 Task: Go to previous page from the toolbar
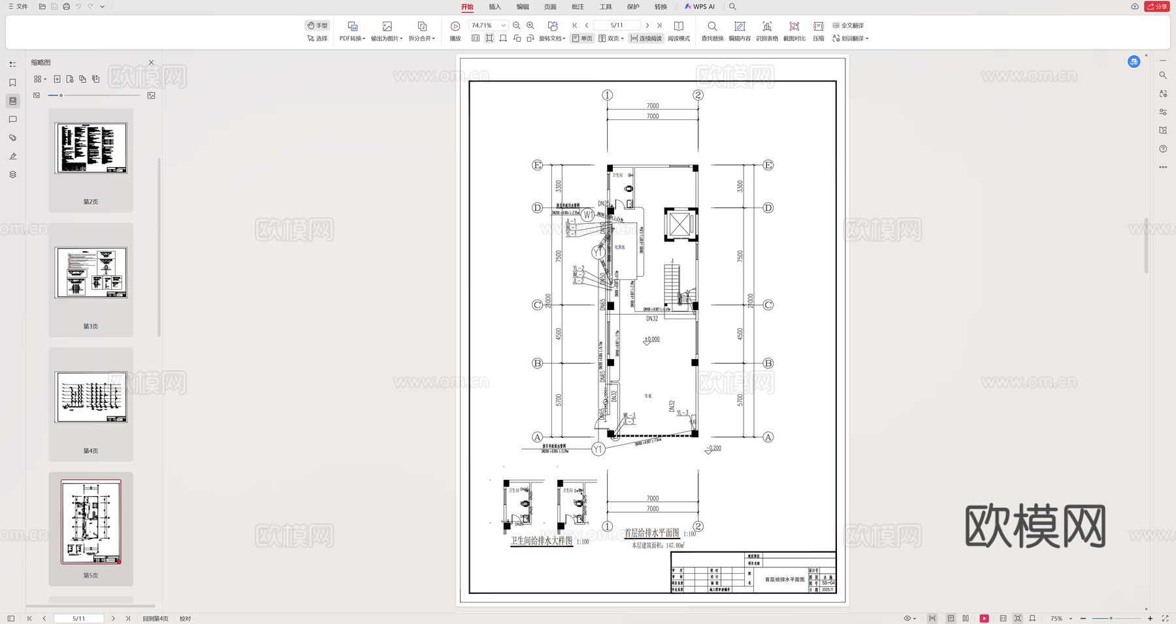point(587,25)
